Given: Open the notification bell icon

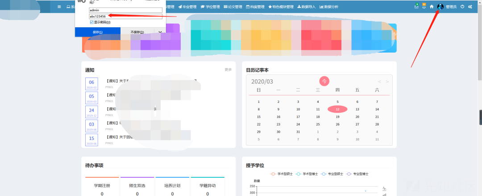Looking at the screenshot, I should [424, 7].
